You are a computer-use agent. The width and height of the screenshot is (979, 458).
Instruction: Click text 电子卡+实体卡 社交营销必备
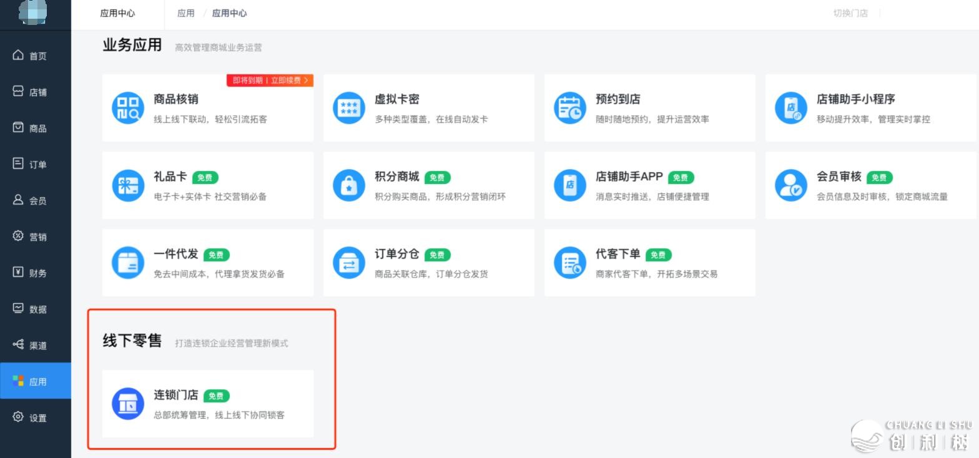210,197
